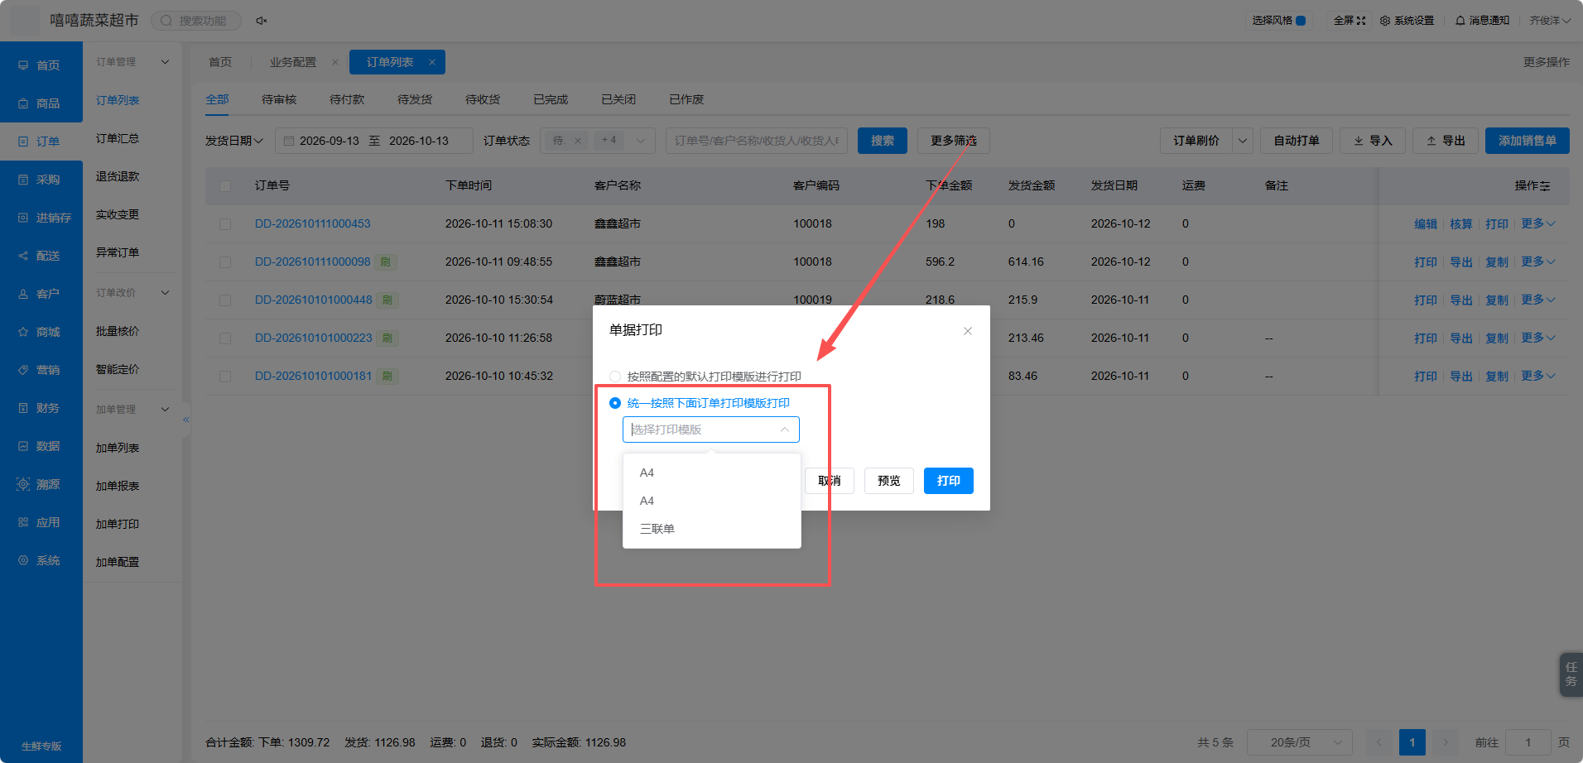
Task: Open 消息通知 bell notifications
Action: [1482, 21]
